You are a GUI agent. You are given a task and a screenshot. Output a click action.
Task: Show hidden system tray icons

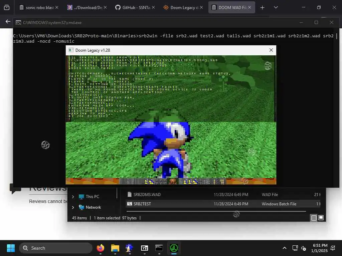click(285, 248)
